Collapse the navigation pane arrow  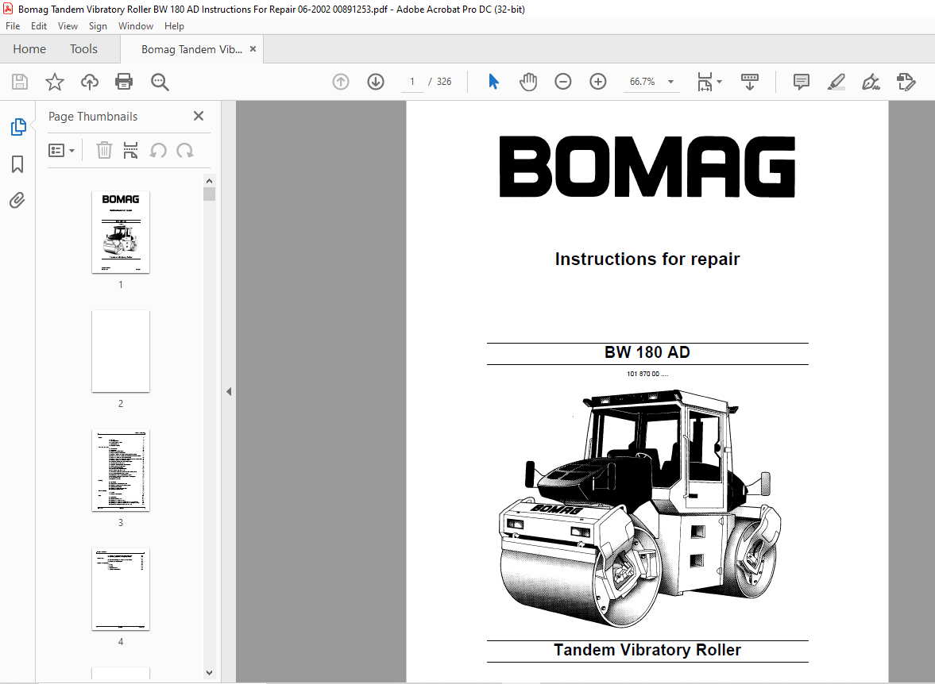pos(228,391)
